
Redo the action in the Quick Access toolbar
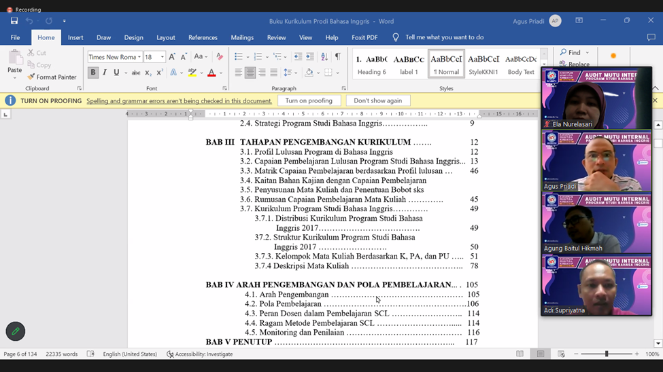pyautogui.click(x=49, y=20)
